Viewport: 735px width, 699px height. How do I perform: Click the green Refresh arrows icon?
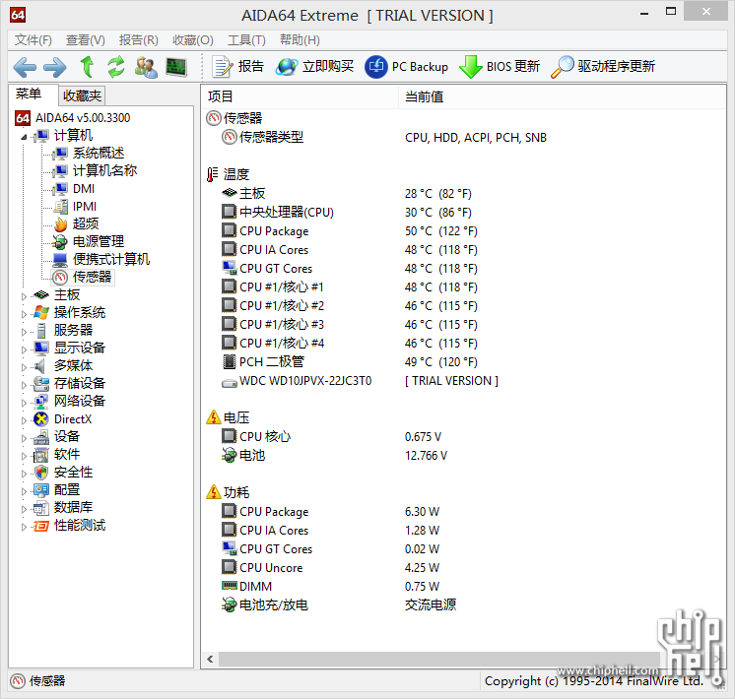pos(116,67)
